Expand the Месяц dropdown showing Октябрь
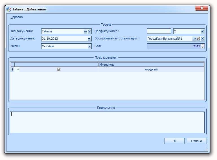Screen dimensions: 217x160 (89, 46)
